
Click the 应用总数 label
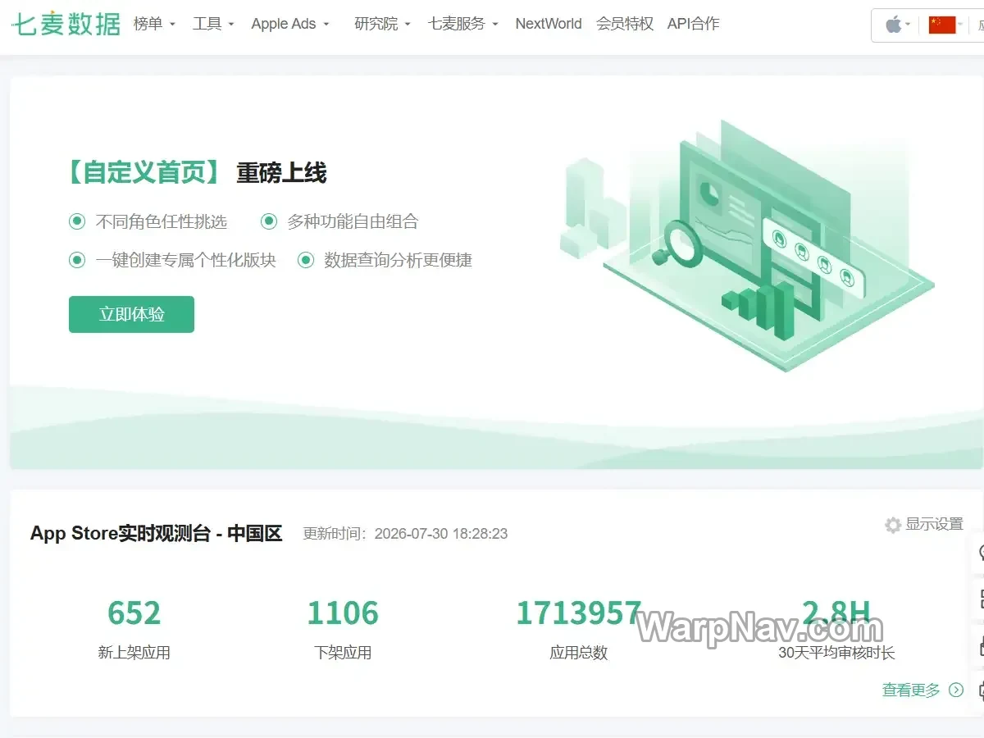[x=579, y=653]
